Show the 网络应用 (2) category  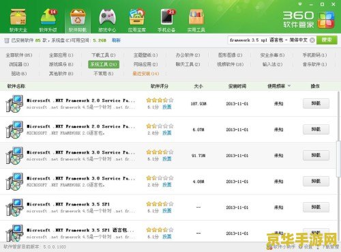(x=145, y=64)
